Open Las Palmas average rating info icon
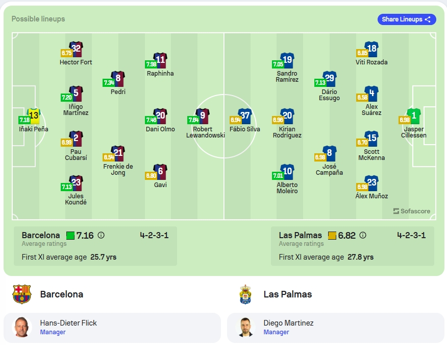 [x=363, y=235]
